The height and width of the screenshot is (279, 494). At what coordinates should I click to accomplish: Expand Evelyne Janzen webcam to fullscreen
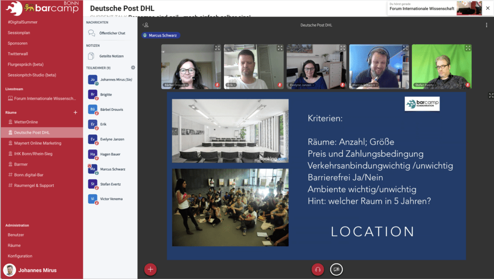click(x=343, y=48)
